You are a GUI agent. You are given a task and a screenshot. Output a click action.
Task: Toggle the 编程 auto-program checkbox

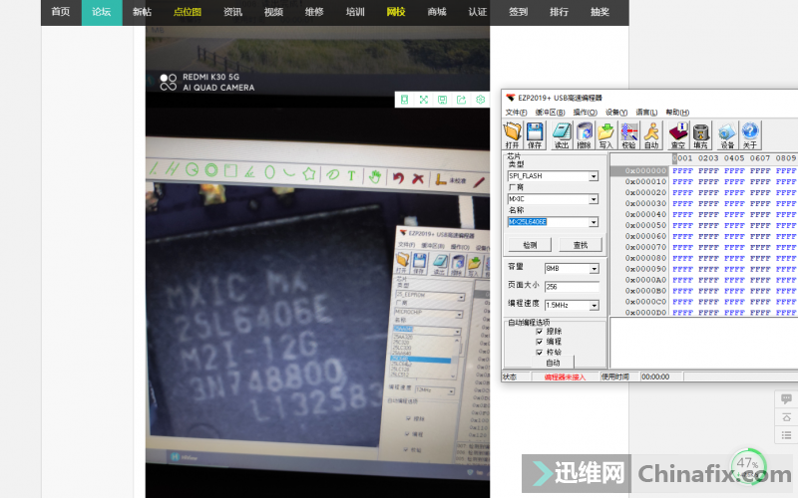540,342
